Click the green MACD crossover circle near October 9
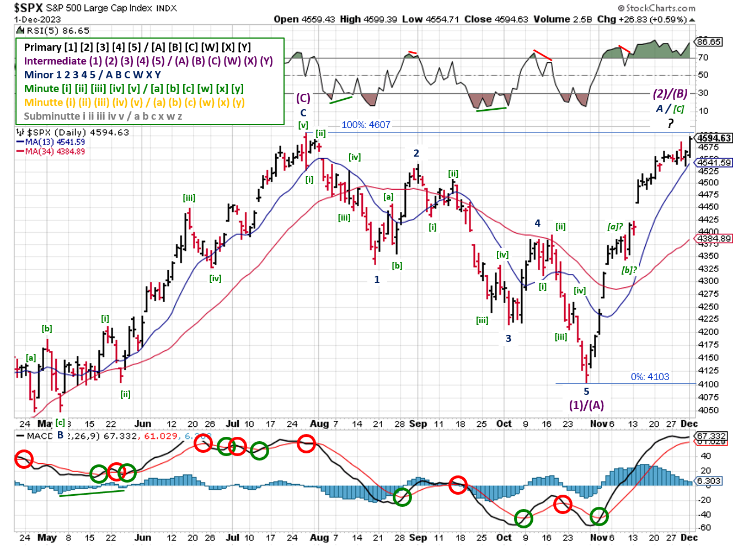 523,518
